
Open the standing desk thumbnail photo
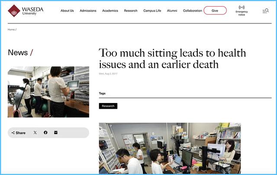[x=48, y=92]
